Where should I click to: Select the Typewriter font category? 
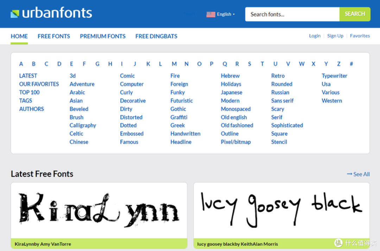coord(334,76)
